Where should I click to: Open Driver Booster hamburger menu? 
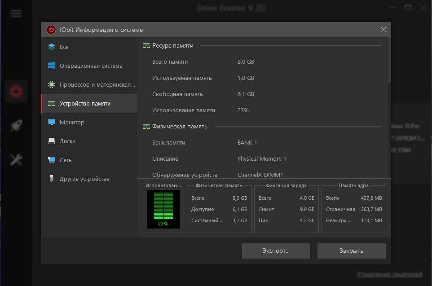click(x=16, y=13)
